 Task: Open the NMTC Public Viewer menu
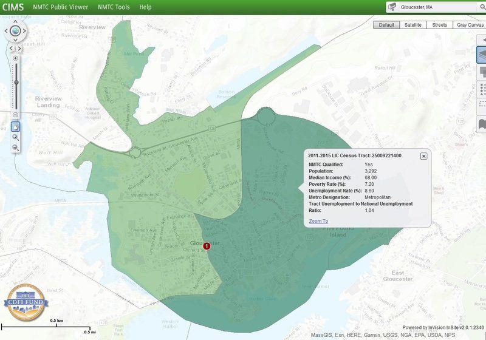click(x=60, y=7)
